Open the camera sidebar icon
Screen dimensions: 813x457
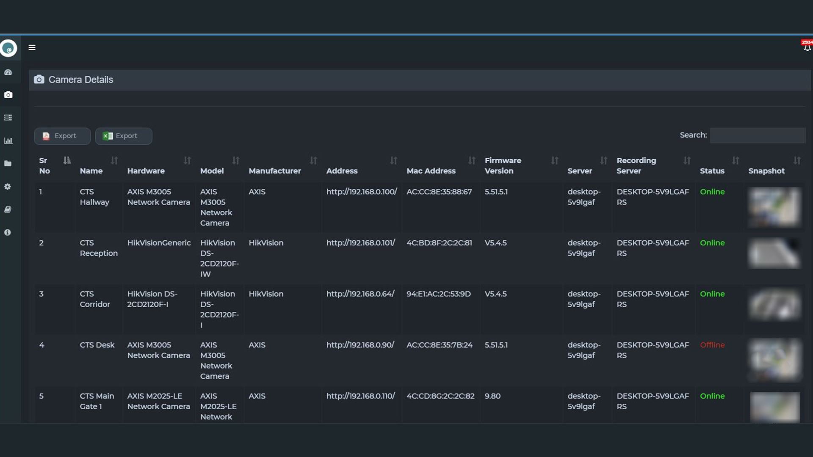coord(8,95)
